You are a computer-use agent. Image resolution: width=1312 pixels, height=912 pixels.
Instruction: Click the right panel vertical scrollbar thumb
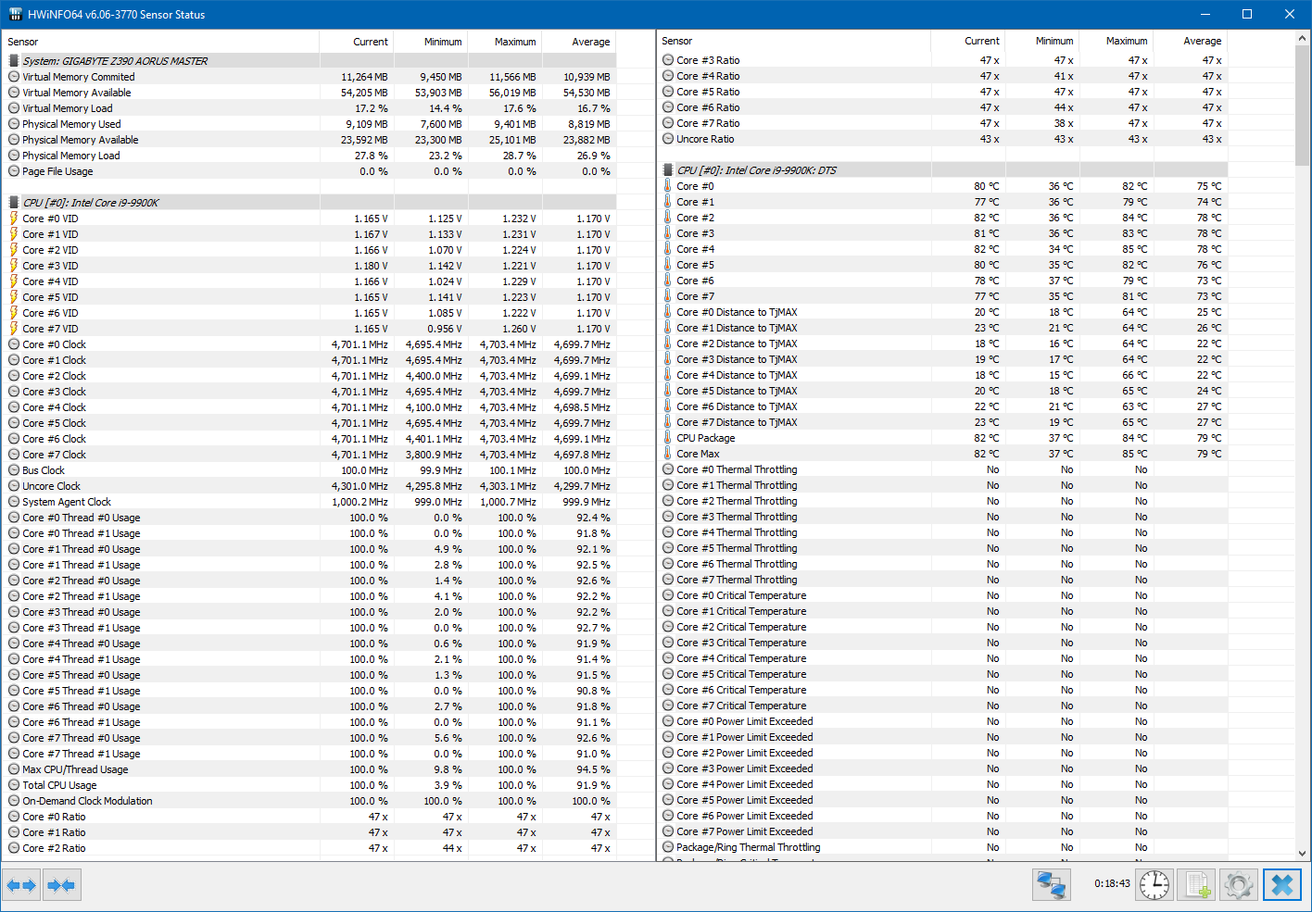pos(1303,106)
